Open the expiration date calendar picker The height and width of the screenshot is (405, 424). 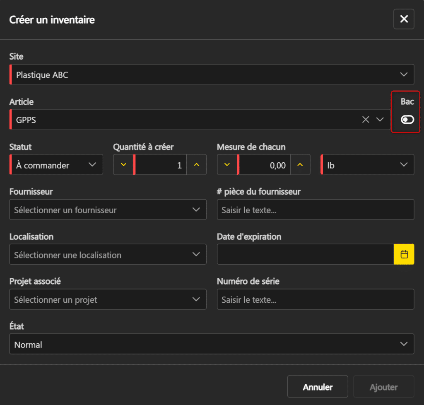(x=404, y=254)
